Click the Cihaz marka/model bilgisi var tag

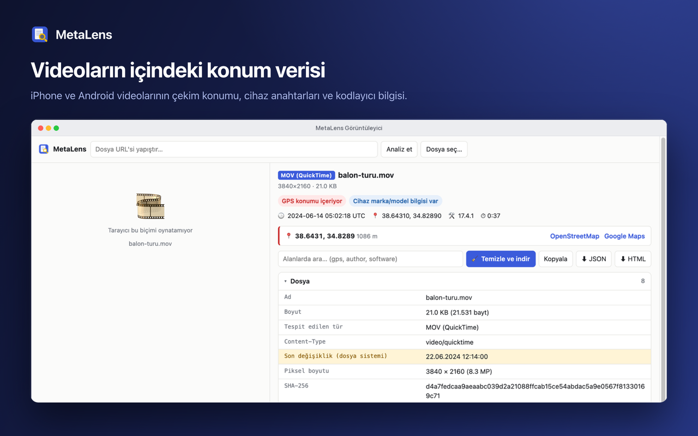(395, 201)
